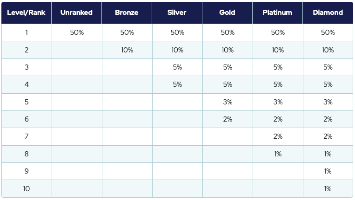Click the Bronze column header
This screenshot has height=200, width=355.
tap(127, 13)
